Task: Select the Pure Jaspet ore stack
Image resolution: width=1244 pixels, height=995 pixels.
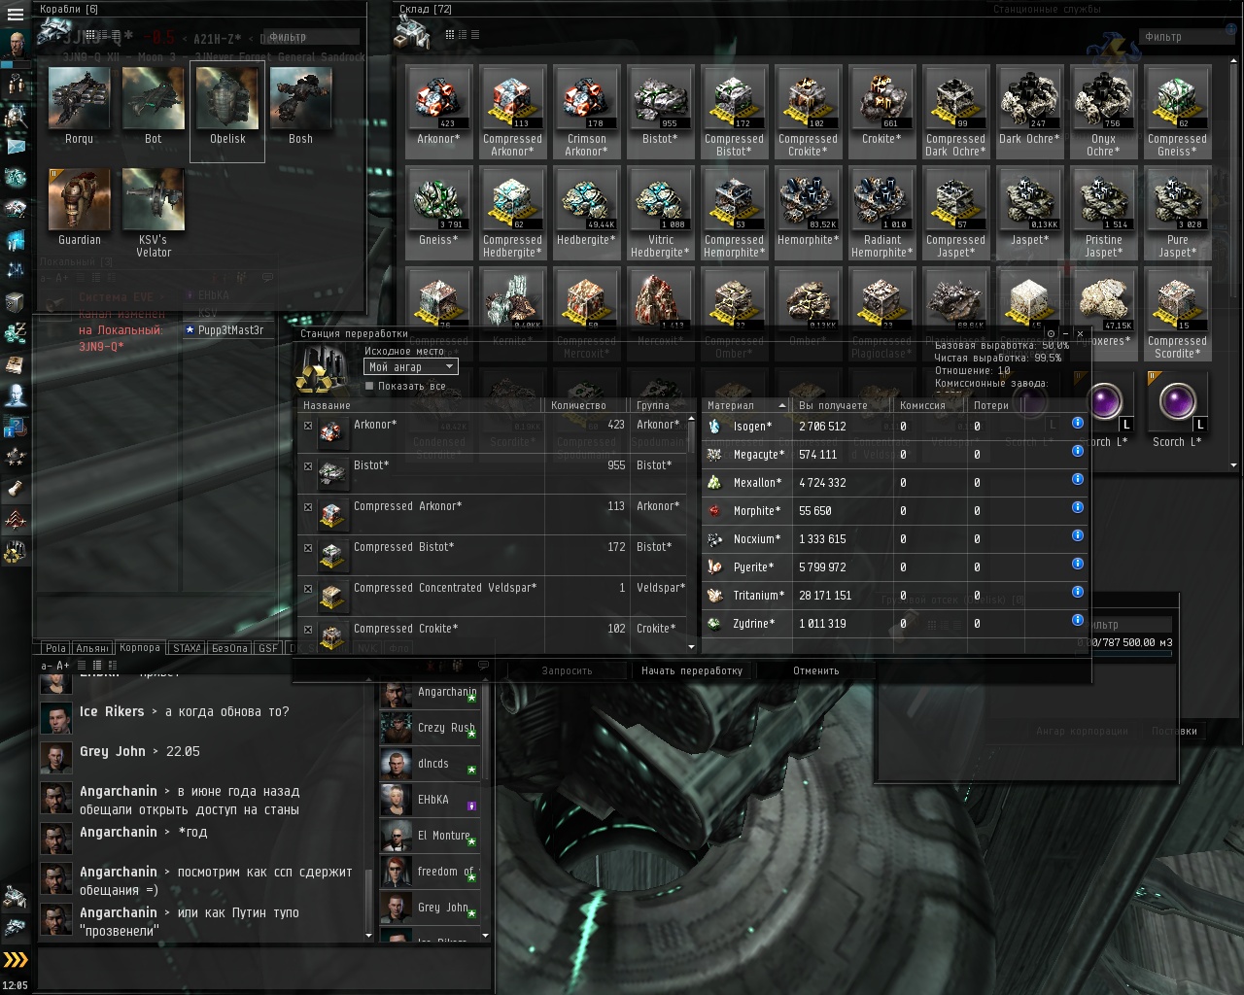Action: 1178,213
